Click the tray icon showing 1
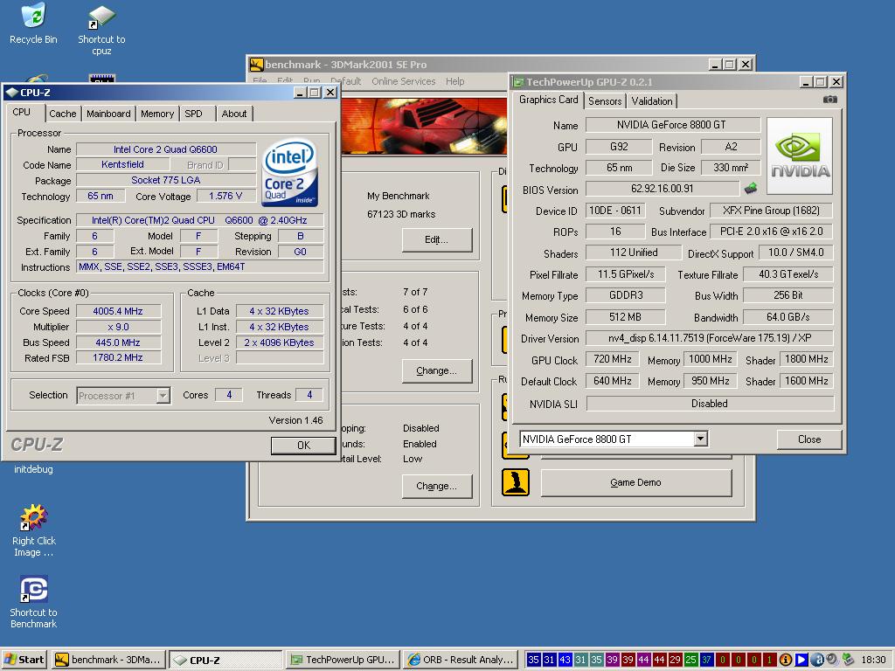This screenshot has height=671, width=895. pyautogui.click(x=769, y=660)
